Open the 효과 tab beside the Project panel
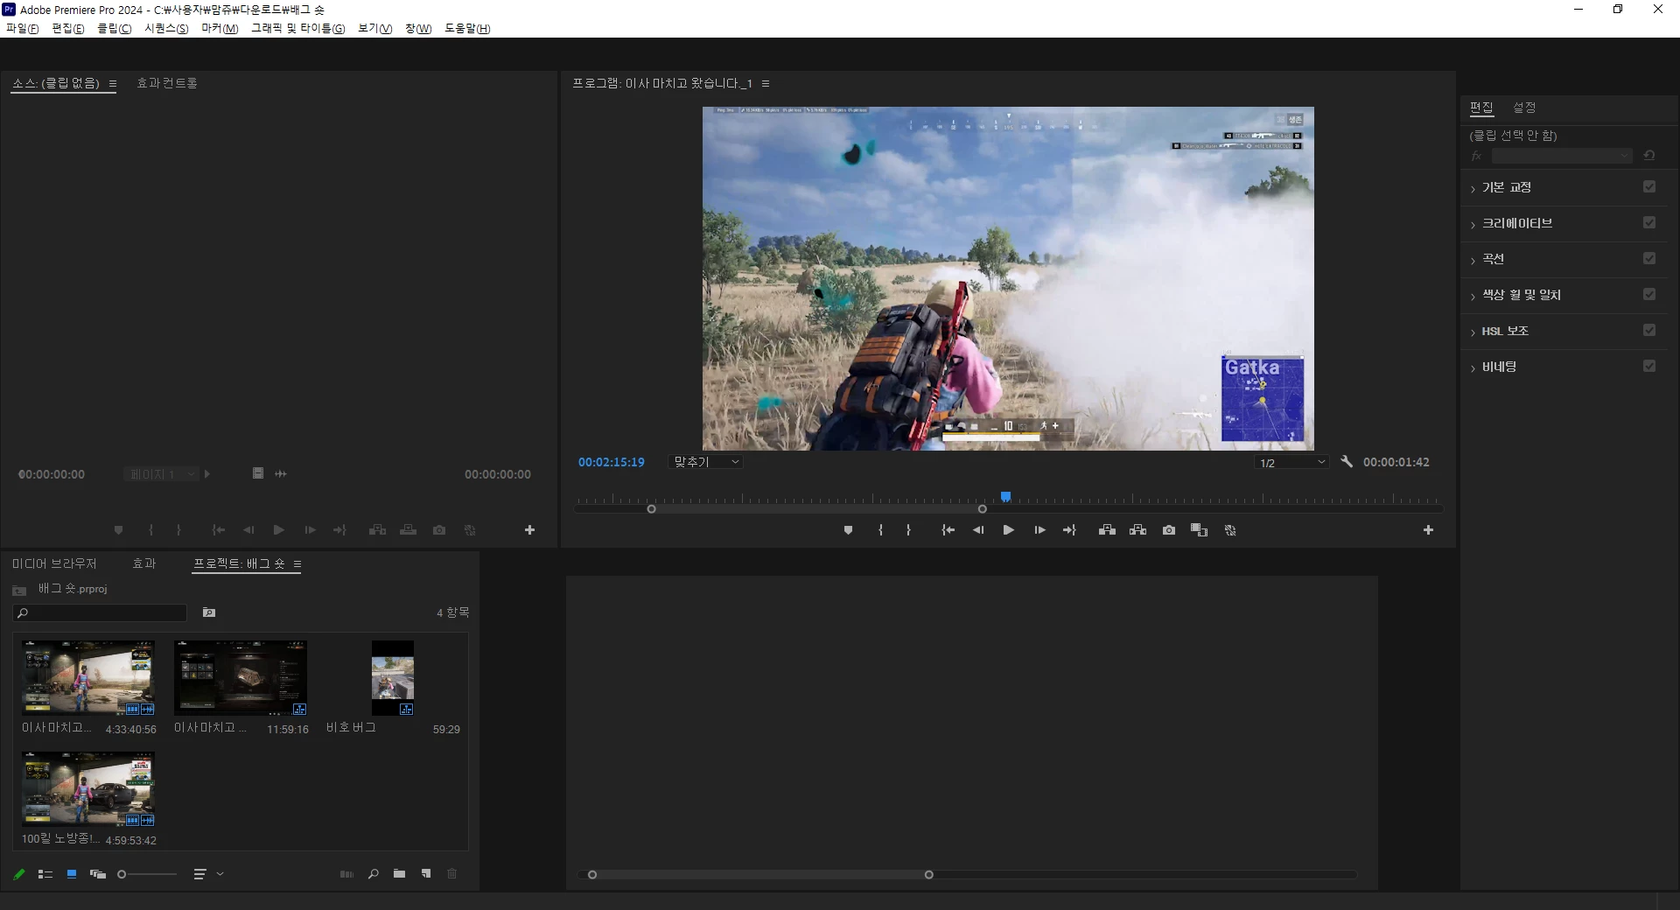 click(x=144, y=563)
